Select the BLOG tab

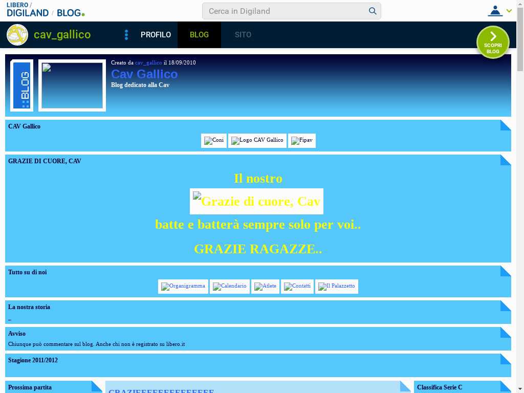pyautogui.click(x=199, y=35)
